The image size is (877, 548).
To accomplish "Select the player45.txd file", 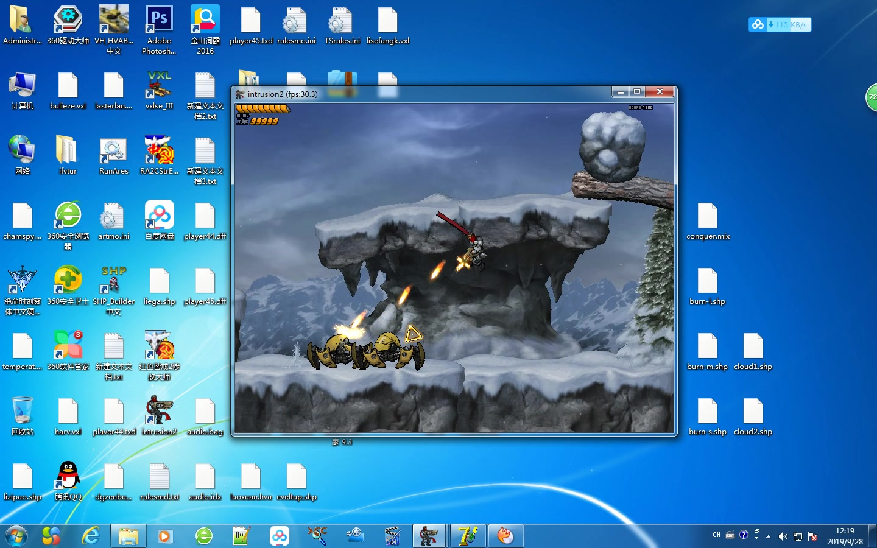I will (251, 26).
